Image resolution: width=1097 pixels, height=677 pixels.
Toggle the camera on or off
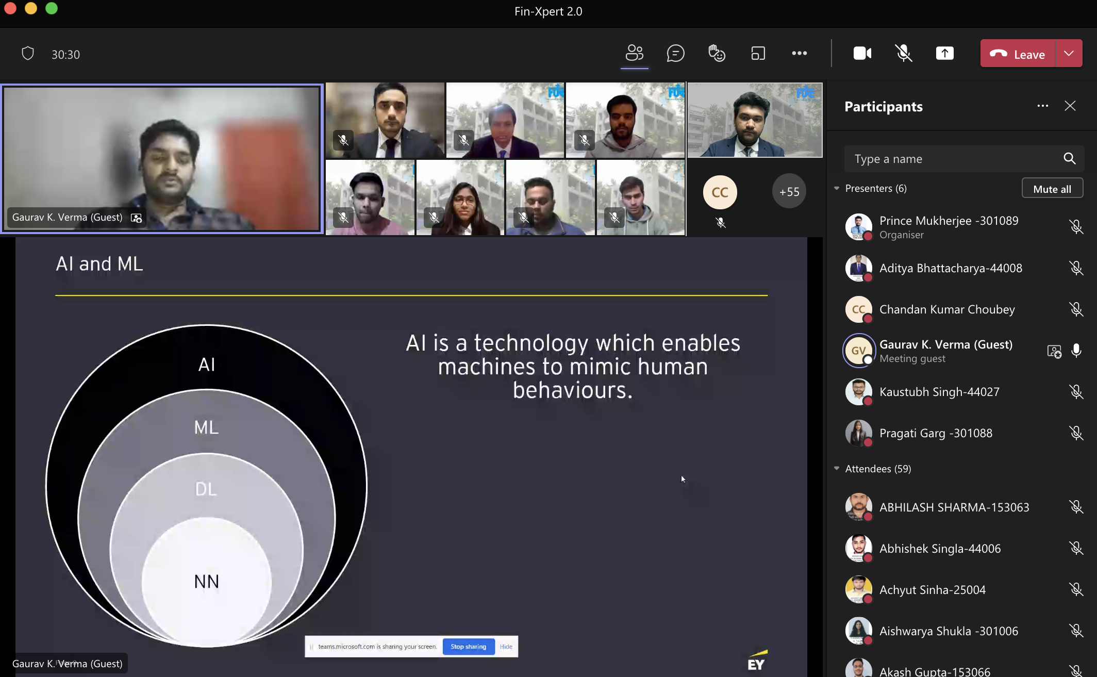tap(862, 53)
